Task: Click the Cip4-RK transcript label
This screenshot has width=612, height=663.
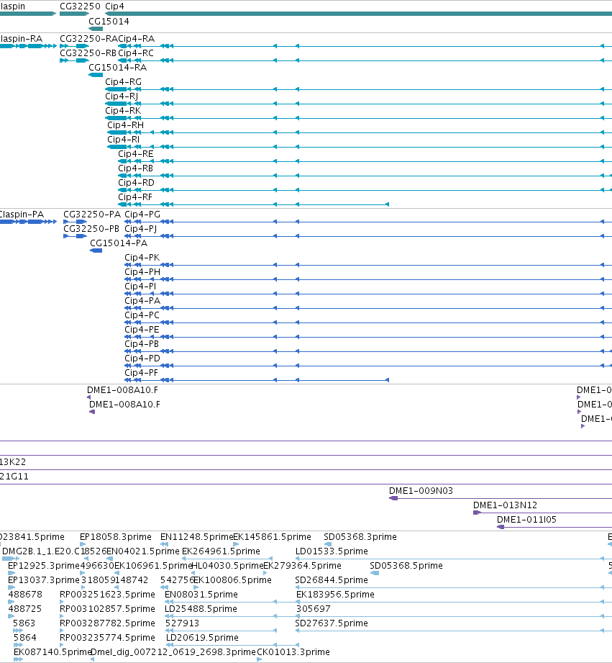Action: 123,111
